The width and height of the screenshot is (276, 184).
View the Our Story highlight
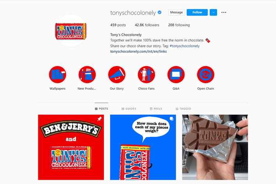coord(117,75)
